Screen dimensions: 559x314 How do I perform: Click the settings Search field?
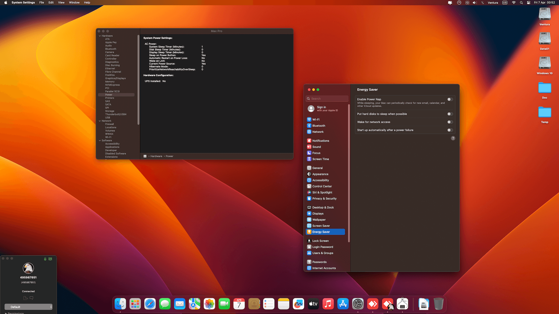coord(328,99)
